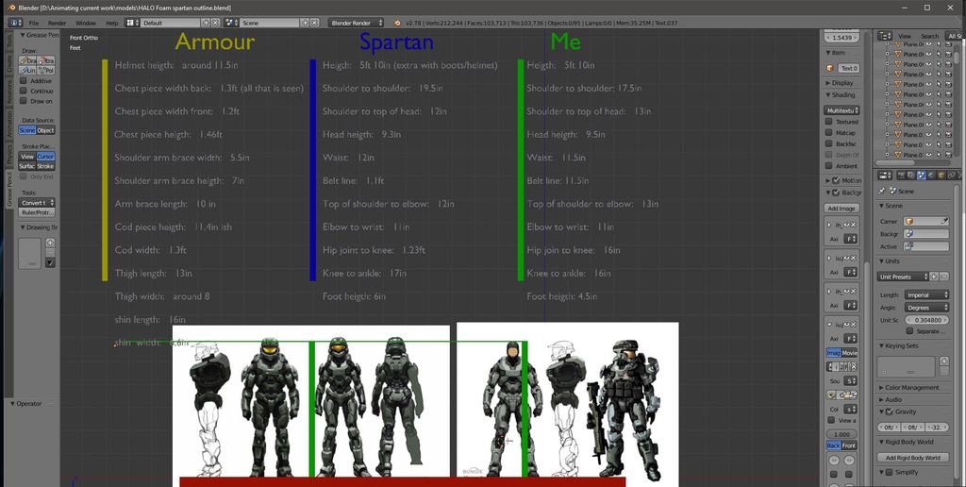Add a drawing brush with plus button
The width and height of the screenshot is (966, 487).
click(51, 243)
